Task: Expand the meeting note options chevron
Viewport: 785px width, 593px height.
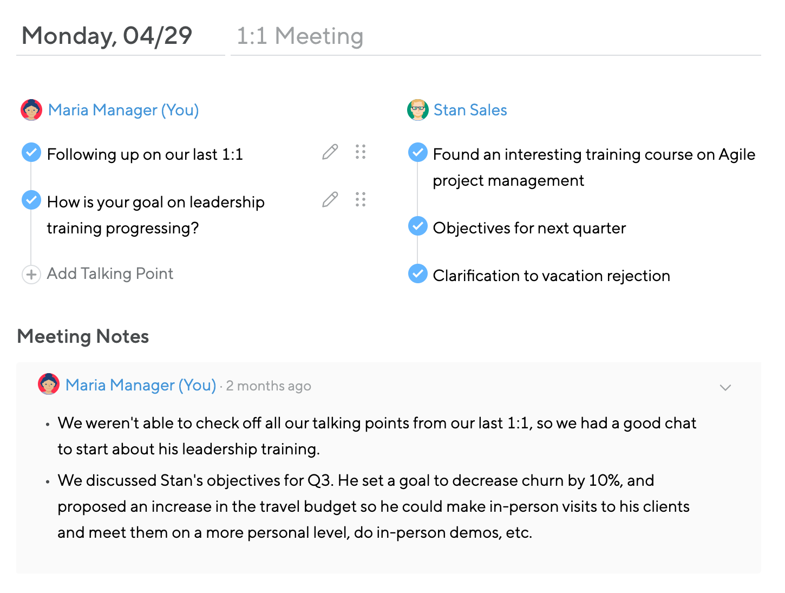Action: (x=725, y=387)
